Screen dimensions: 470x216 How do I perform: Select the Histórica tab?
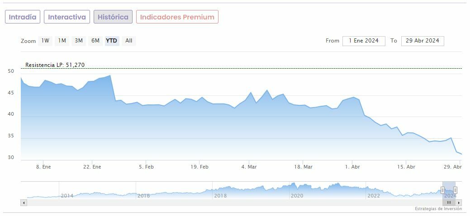coord(113,17)
